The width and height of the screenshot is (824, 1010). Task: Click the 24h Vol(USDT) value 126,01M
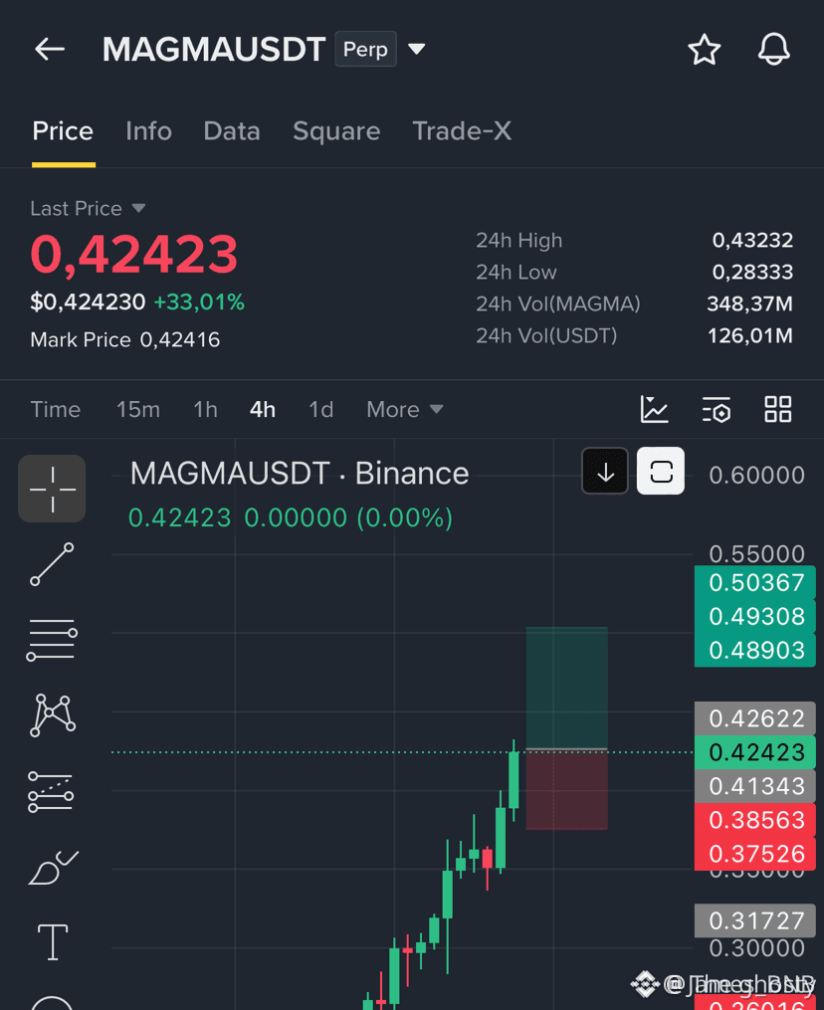pos(750,335)
